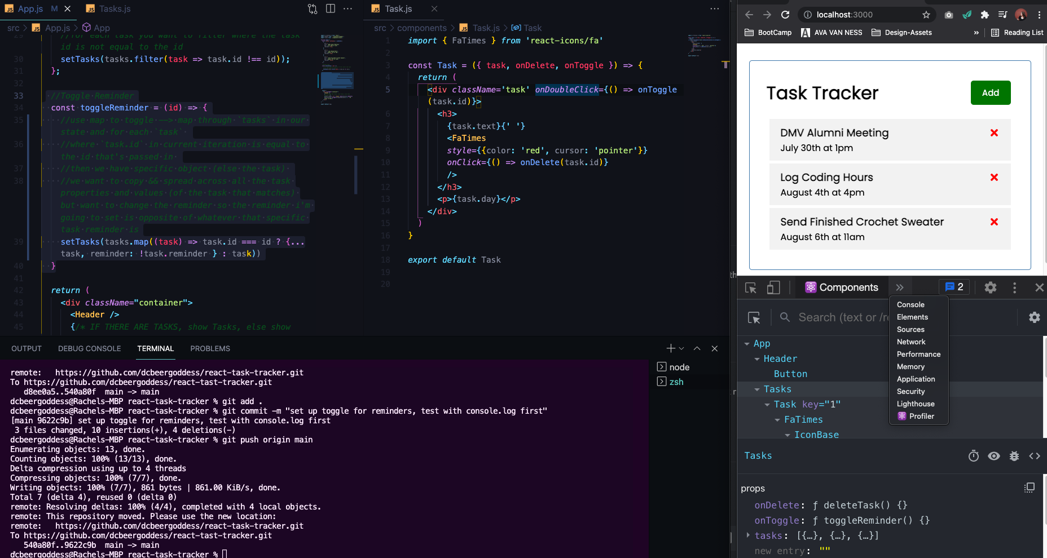The image size is (1047, 558).
Task: Select the Components DevTools tab
Action: [842, 287]
